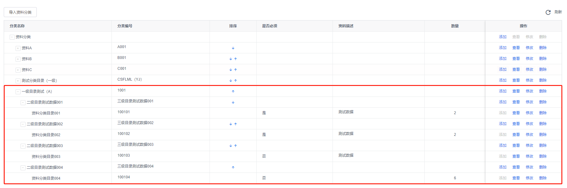Collapse the 一级目录测试（A）node
This screenshot has width=567, height=188.
coord(18,92)
